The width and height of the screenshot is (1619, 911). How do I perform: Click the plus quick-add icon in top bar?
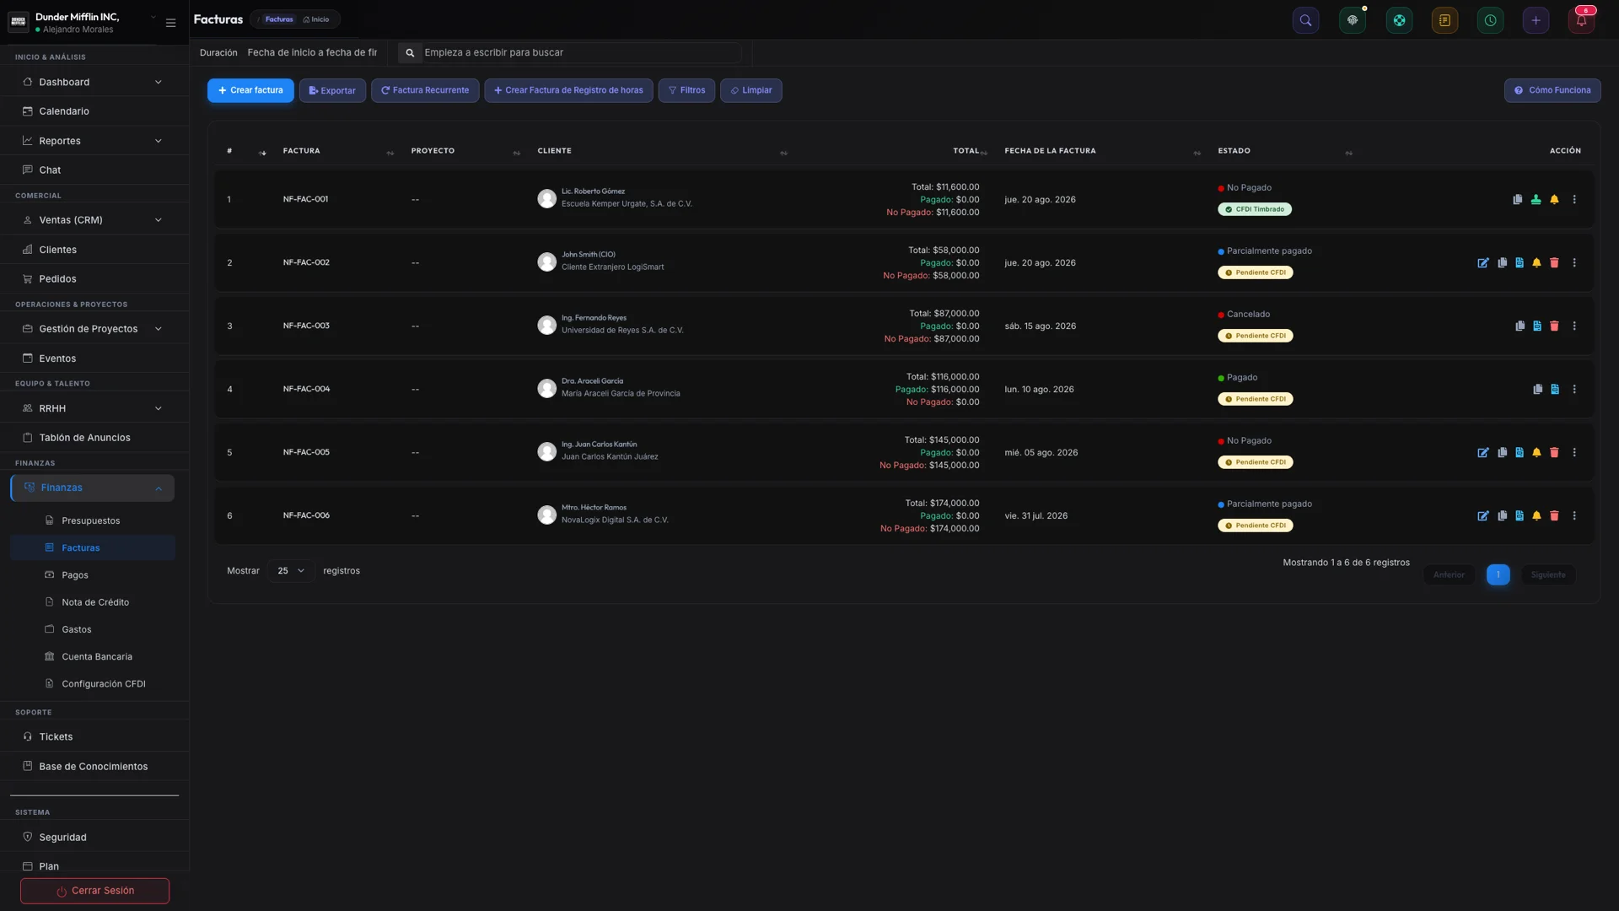tap(1536, 20)
